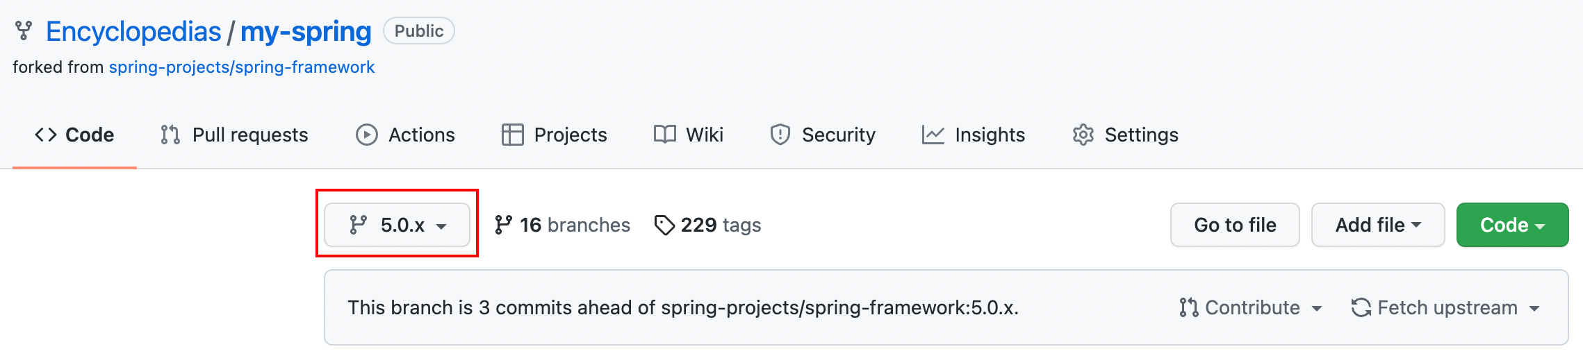Click the Insights graph icon
The height and width of the screenshot is (358, 1583).
tap(933, 135)
